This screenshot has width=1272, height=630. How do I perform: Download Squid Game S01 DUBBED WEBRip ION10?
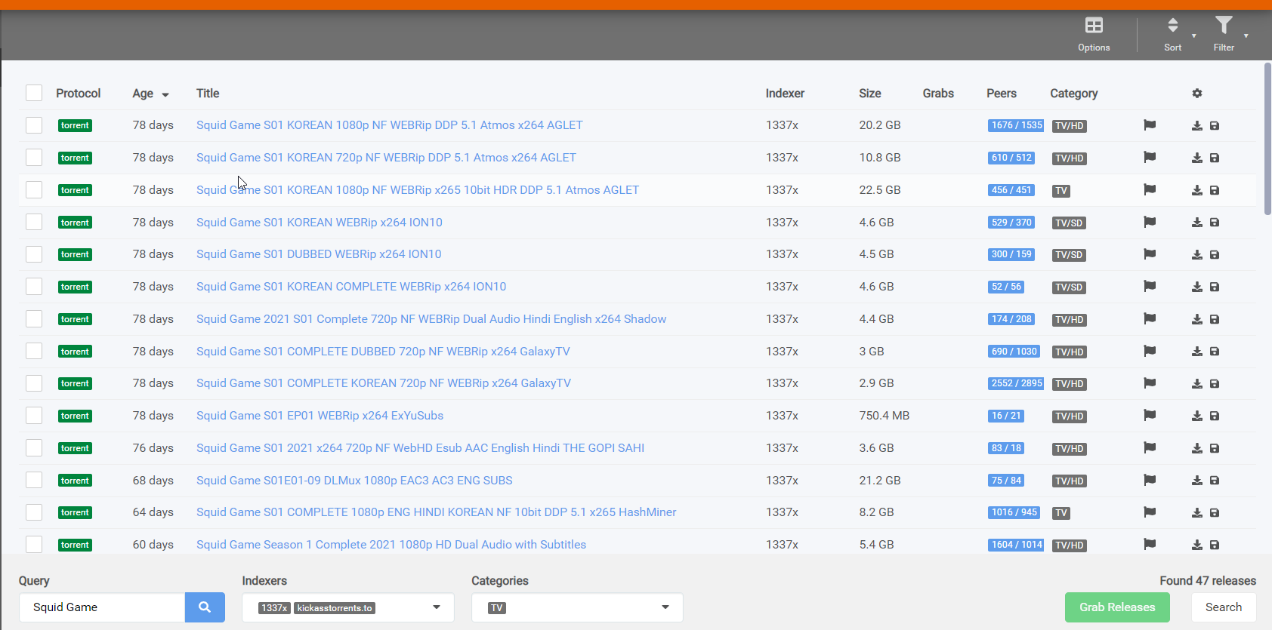(x=1197, y=255)
